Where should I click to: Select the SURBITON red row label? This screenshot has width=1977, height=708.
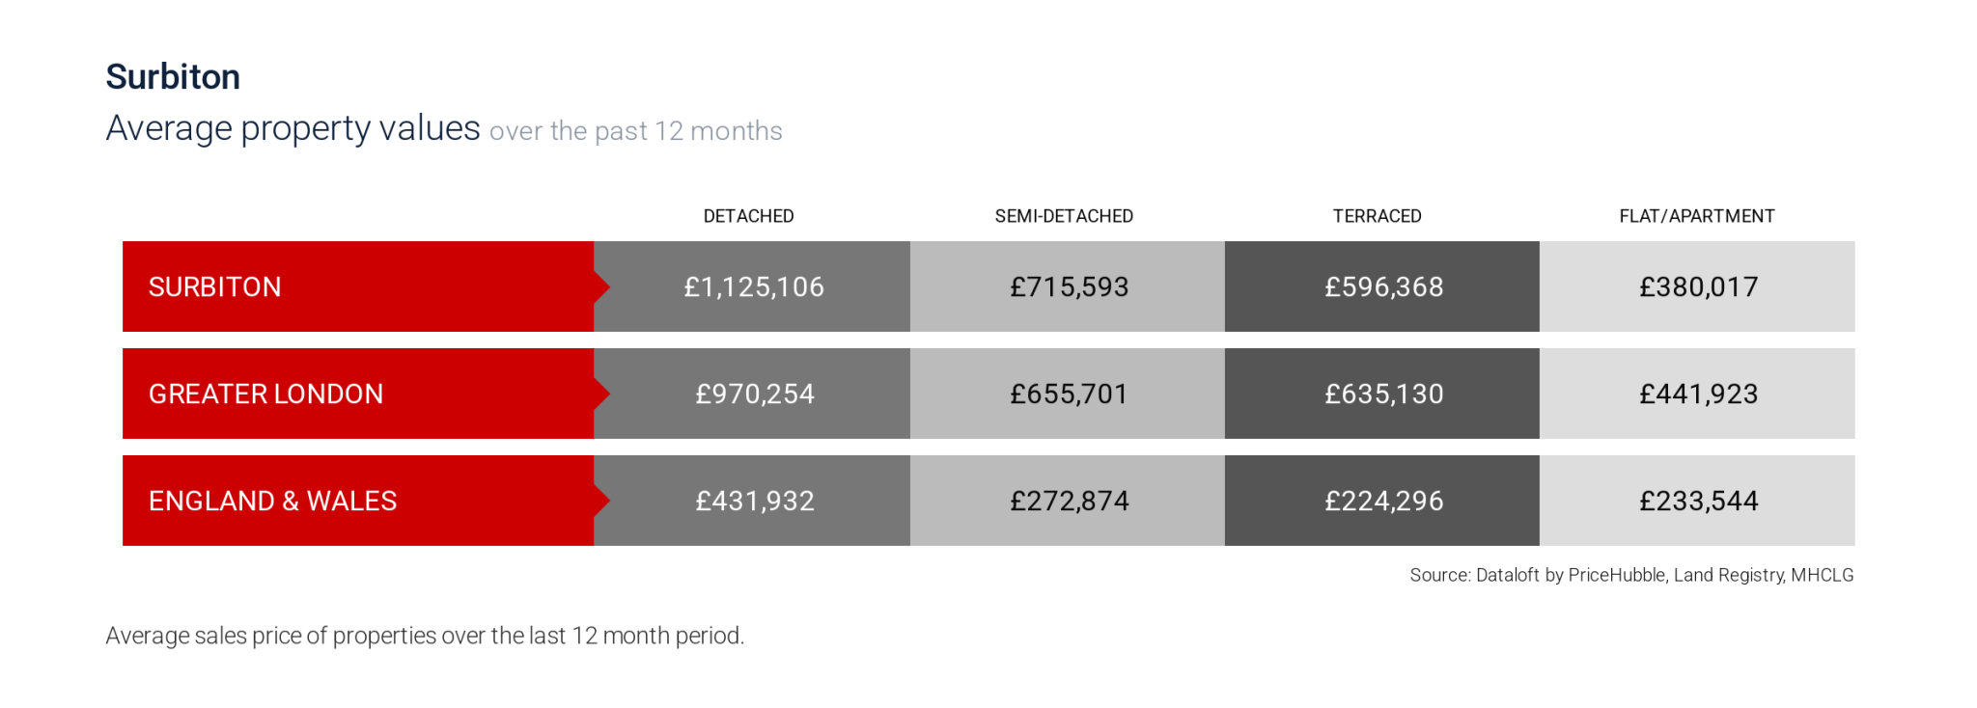click(x=215, y=286)
